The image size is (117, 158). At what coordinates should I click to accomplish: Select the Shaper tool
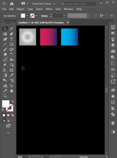tap(11, 50)
